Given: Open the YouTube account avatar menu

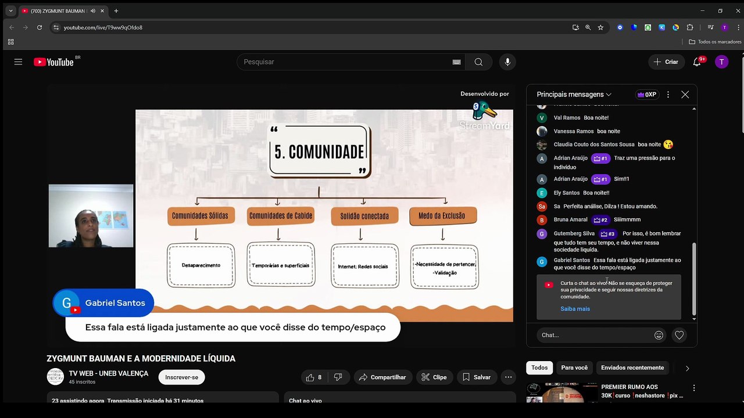Looking at the screenshot, I should (721, 62).
